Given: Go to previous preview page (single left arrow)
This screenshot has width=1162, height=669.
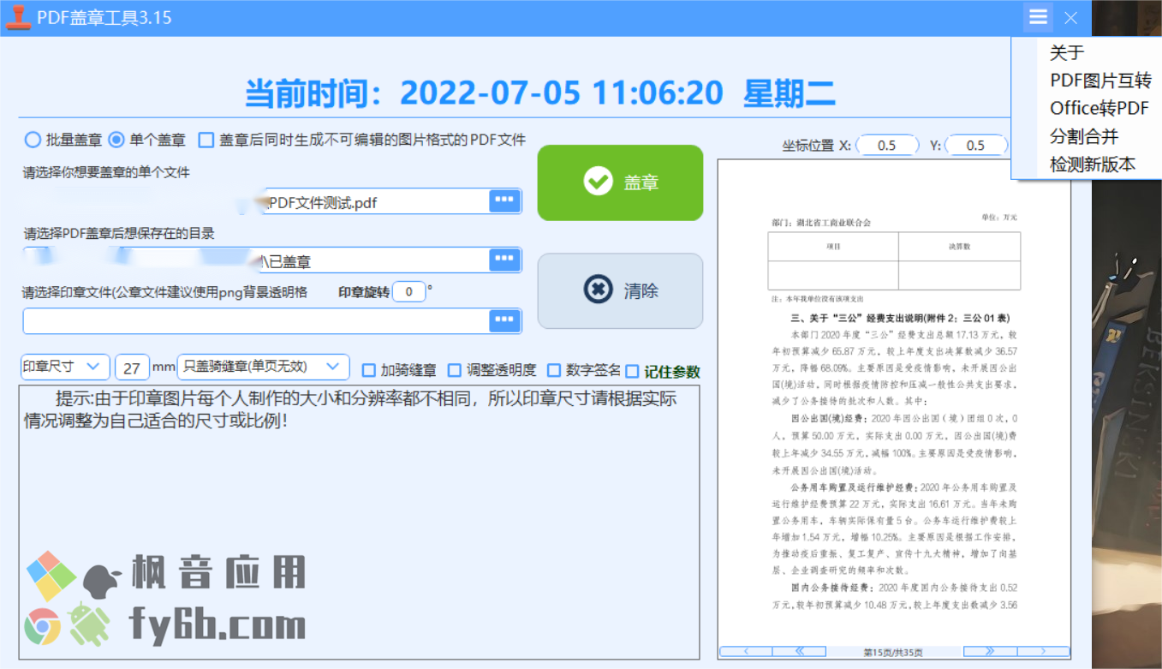Looking at the screenshot, I should 746,652.
